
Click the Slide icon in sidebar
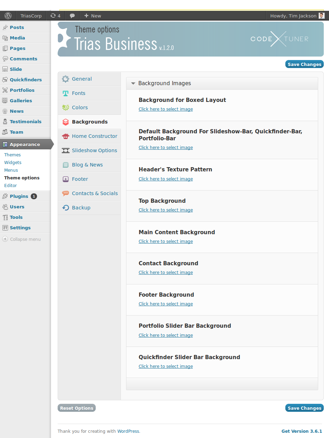click(5, 69)
